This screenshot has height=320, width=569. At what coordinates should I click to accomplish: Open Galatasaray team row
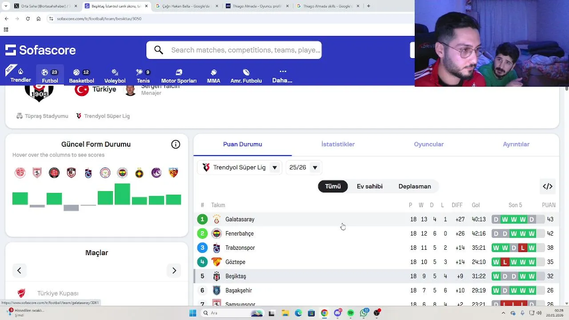(x=376, y=219)
